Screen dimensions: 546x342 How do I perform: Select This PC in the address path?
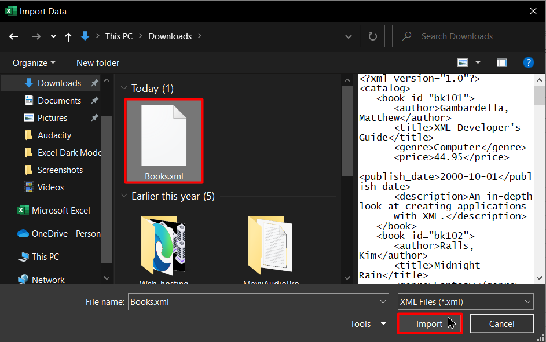coord(119,36)
